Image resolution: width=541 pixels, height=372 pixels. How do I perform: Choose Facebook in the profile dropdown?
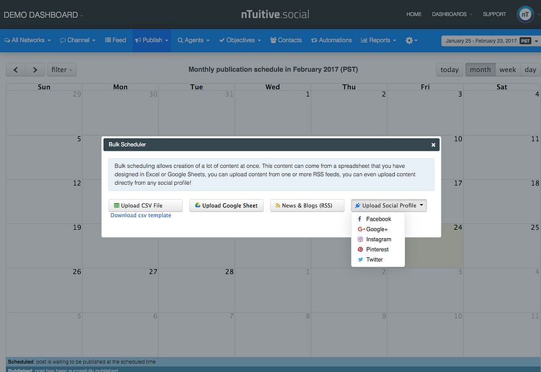coord(377,219)
